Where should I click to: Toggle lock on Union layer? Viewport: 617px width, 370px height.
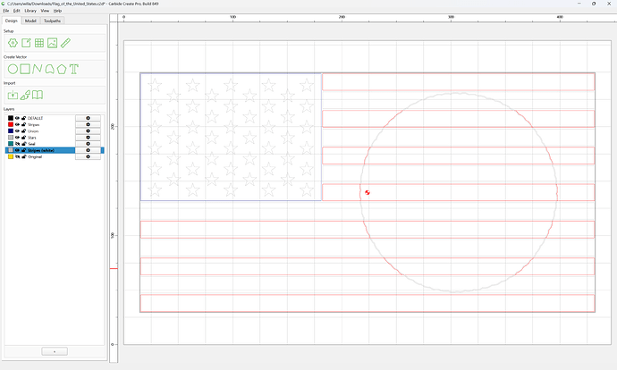pyautogui.click(x=23, y=131)
